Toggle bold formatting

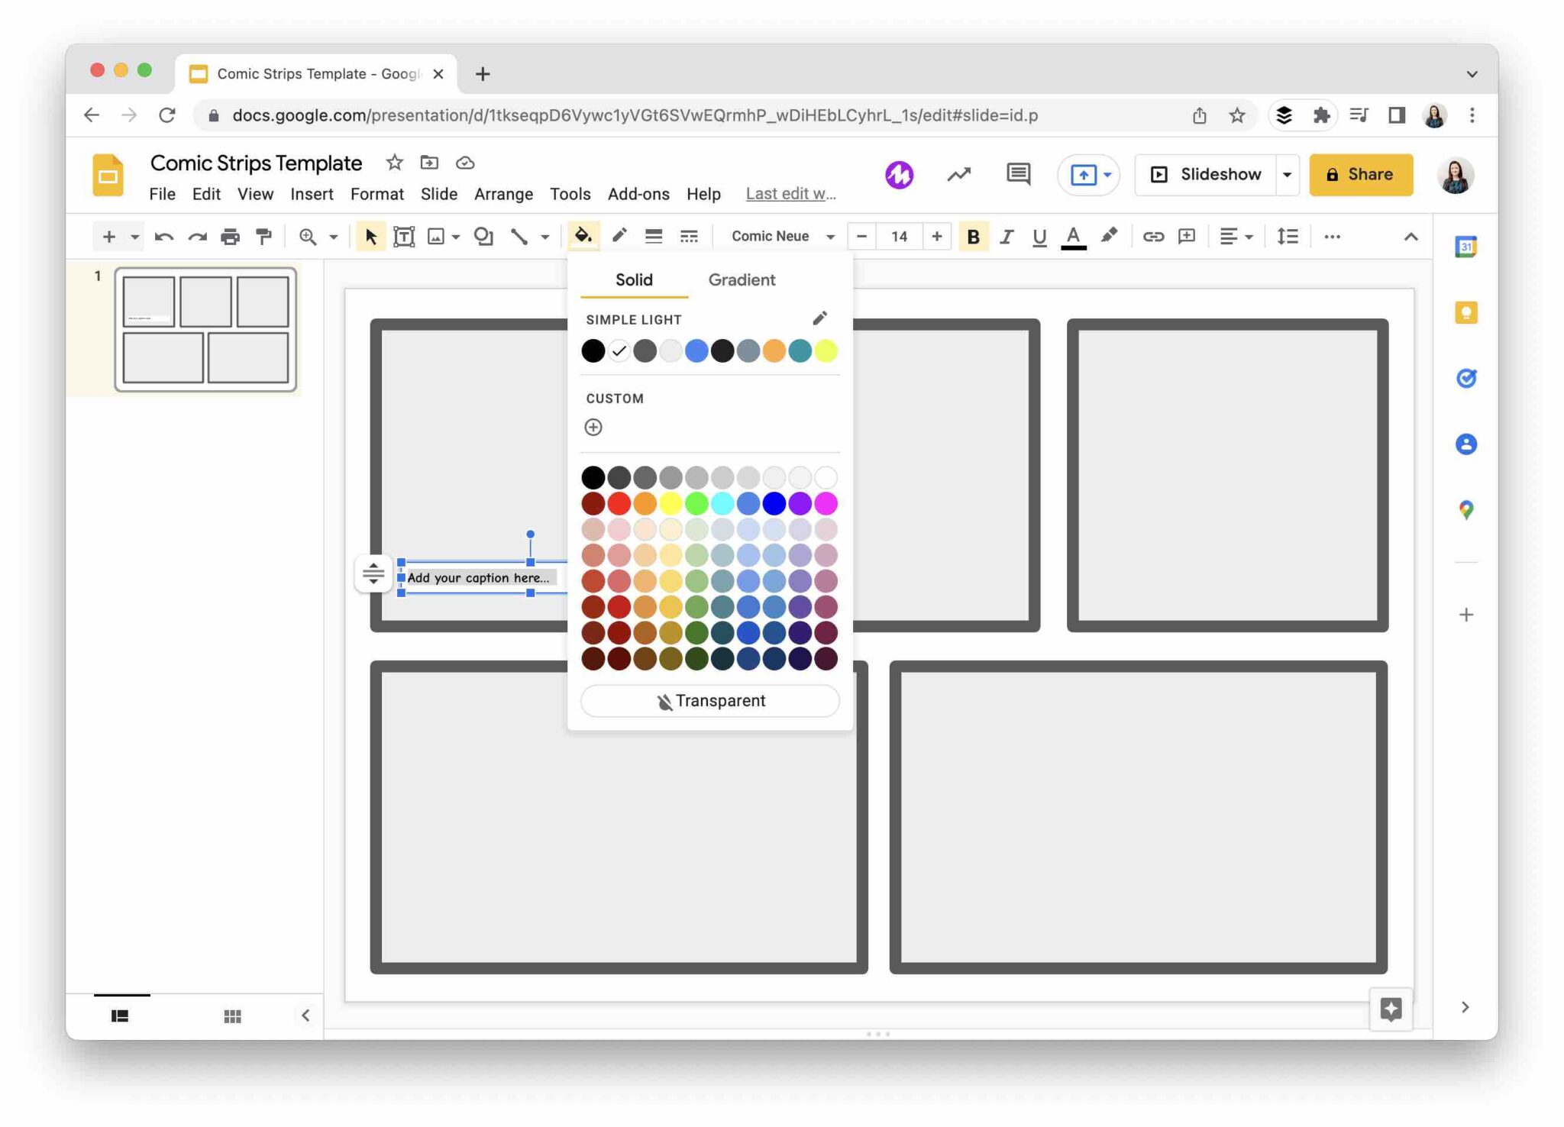pos(973,237)
